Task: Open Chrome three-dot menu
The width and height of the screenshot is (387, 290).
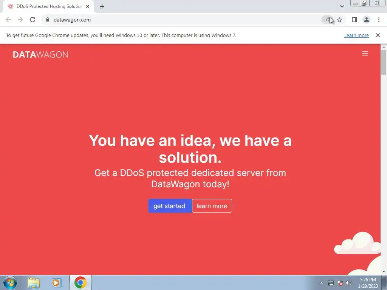Action: pyautogui.click(x=379, y=20)
